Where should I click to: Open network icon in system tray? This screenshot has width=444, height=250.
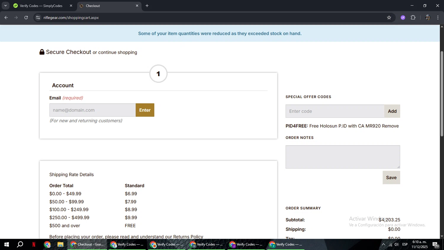(390, 244)
